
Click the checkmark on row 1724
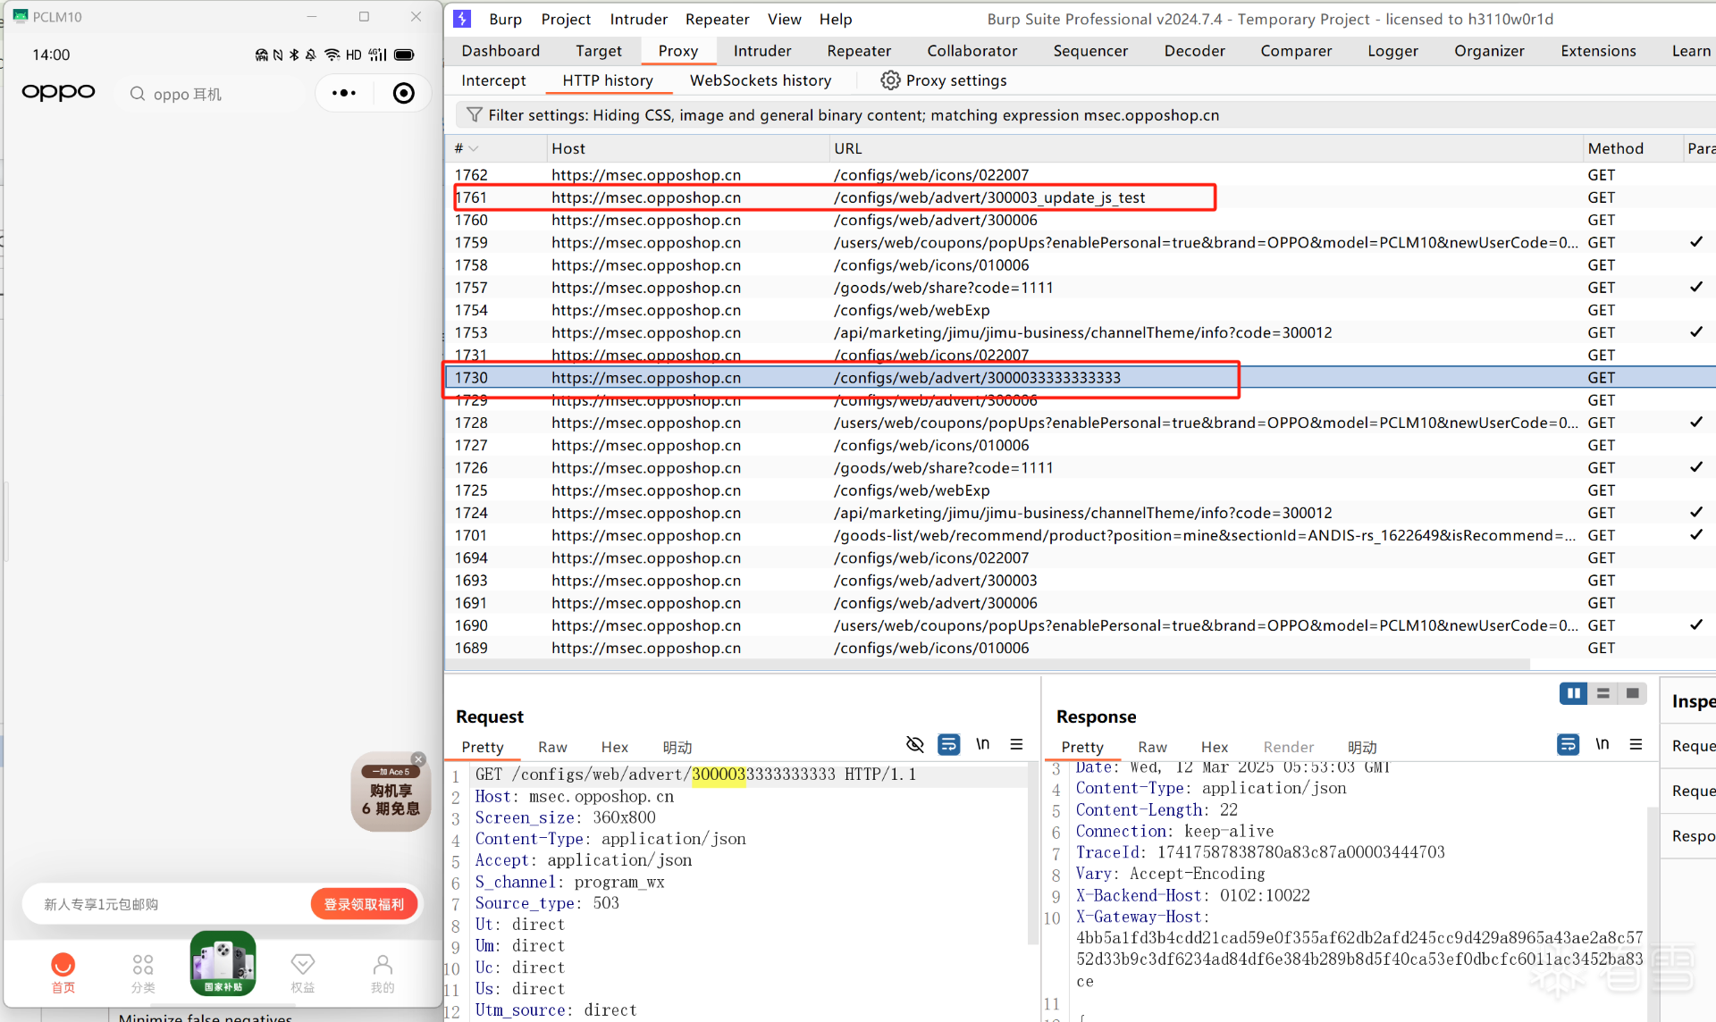(1695, 512)
